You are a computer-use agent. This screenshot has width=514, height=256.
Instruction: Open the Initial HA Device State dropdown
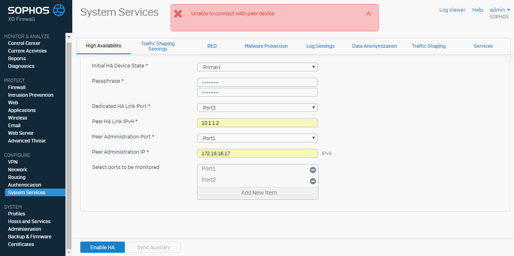point(257,67)
